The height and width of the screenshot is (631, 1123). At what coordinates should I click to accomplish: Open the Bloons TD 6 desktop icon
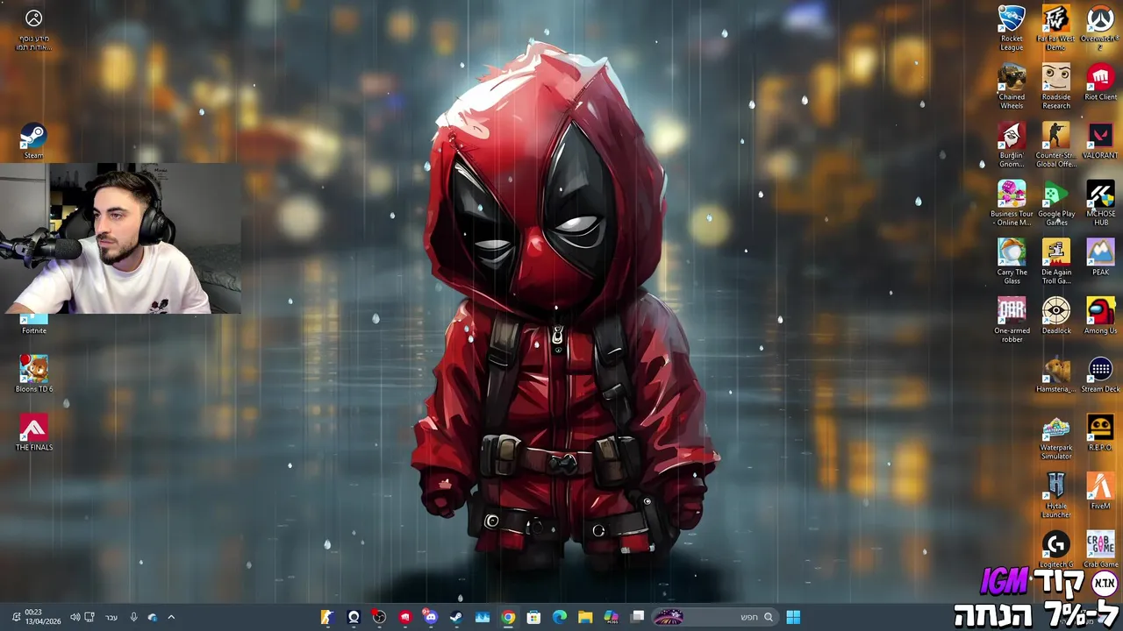(33, 374)
